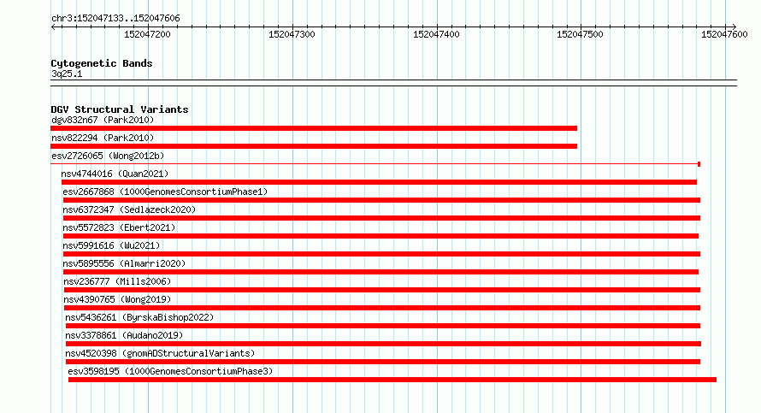Click ruler position 152047400
761x413 pixels.
coord(436,34)
